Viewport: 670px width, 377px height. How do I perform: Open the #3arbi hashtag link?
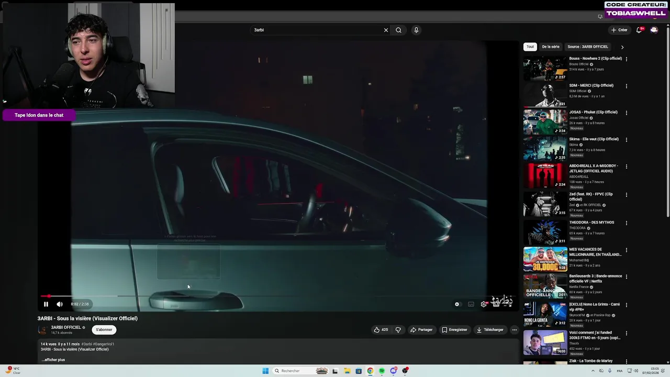click(x=87, y=344)
